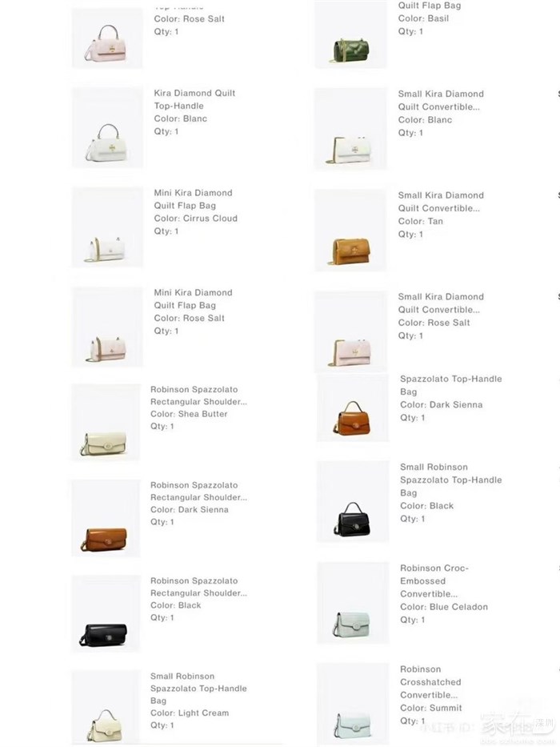This screenshot has height=747, width=560.
Task: Open the Blue Celadon Croc-Embossed bag thumbnail
Action: click(x=353, y=603)
